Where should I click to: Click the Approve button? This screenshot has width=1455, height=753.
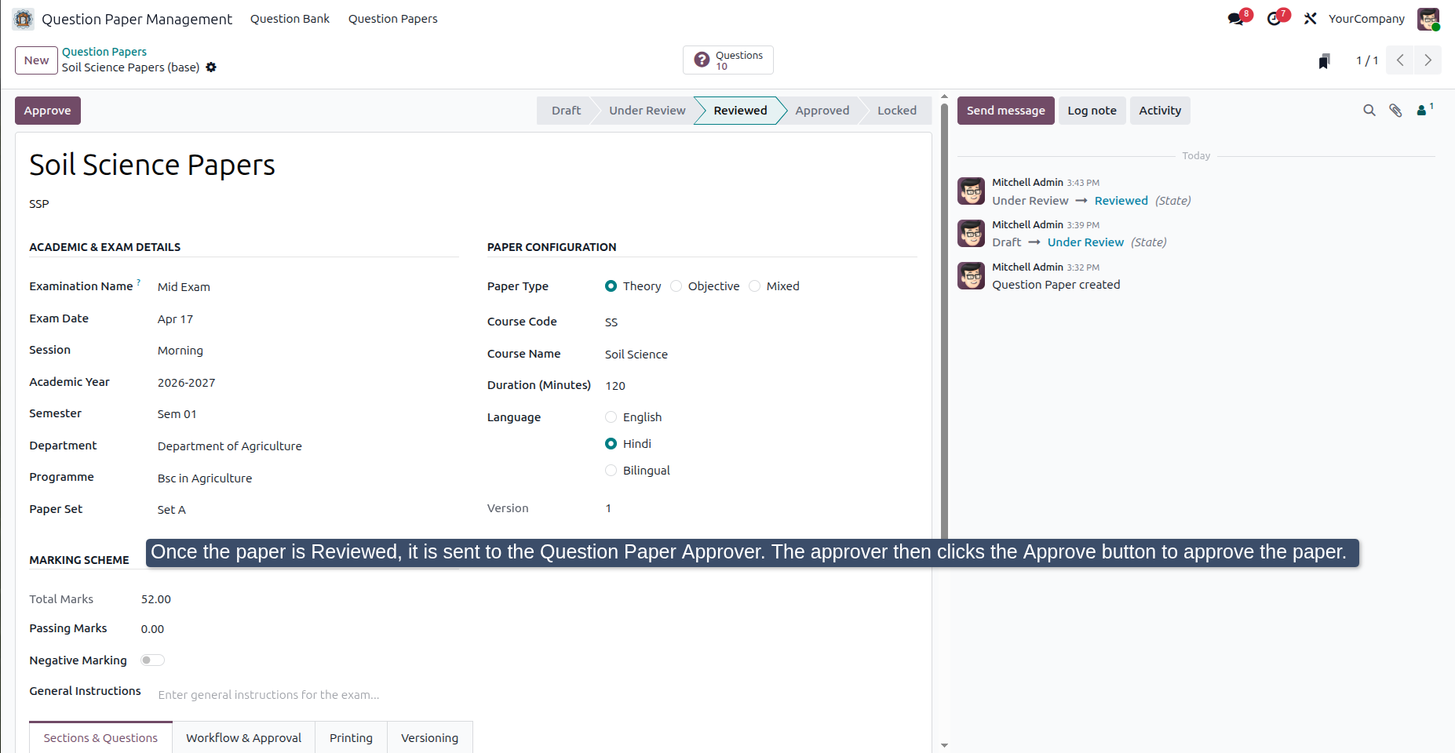[x=48, y=111]
